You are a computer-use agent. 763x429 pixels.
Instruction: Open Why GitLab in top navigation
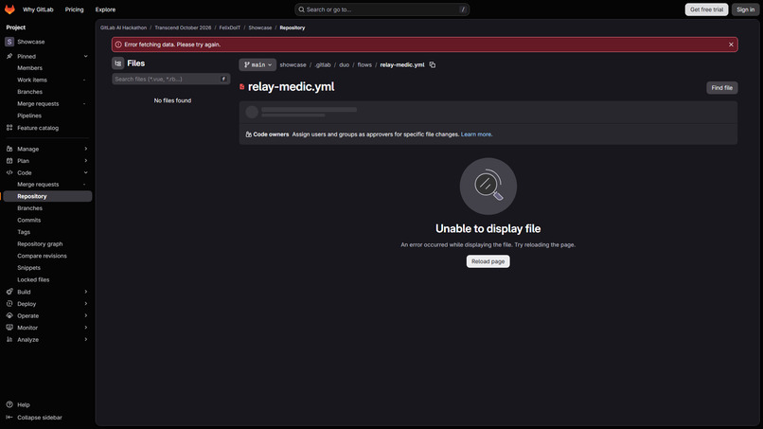[x=38, y=9]
